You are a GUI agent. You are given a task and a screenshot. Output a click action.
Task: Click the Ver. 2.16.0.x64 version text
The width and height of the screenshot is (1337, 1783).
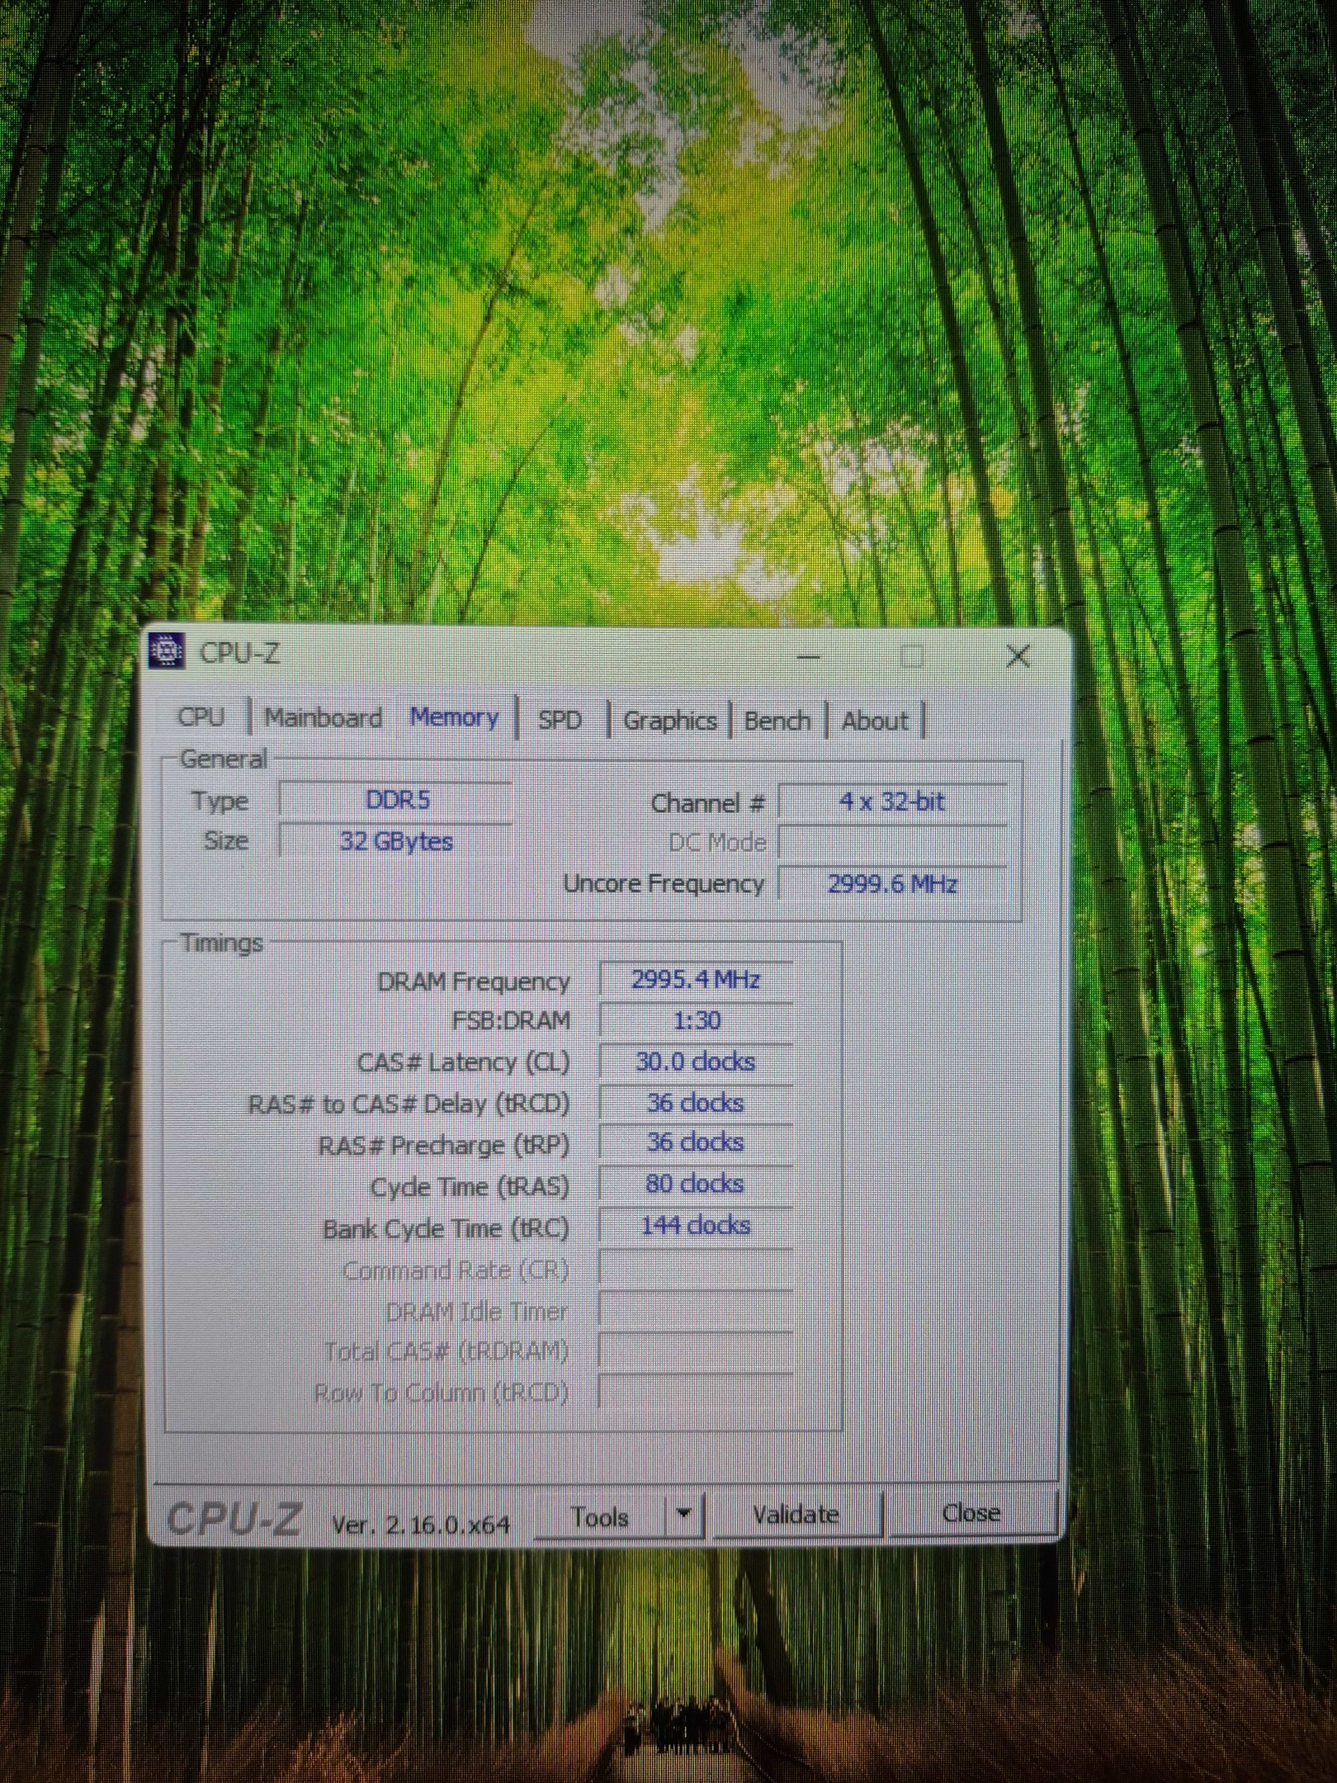pyautogui.click(x=421, y=1524)
